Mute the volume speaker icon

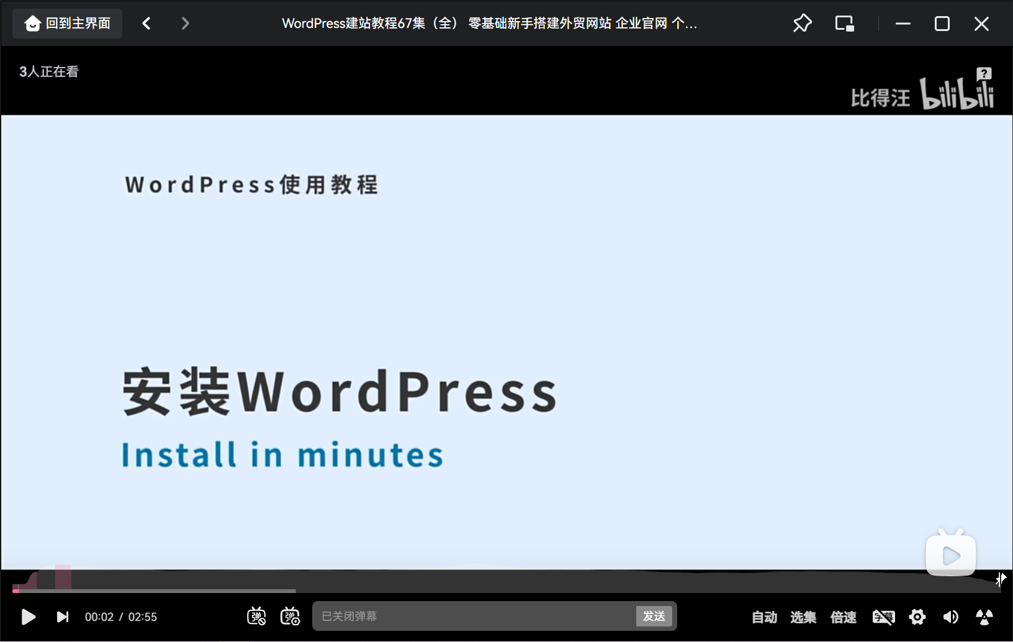click(950, 617)
